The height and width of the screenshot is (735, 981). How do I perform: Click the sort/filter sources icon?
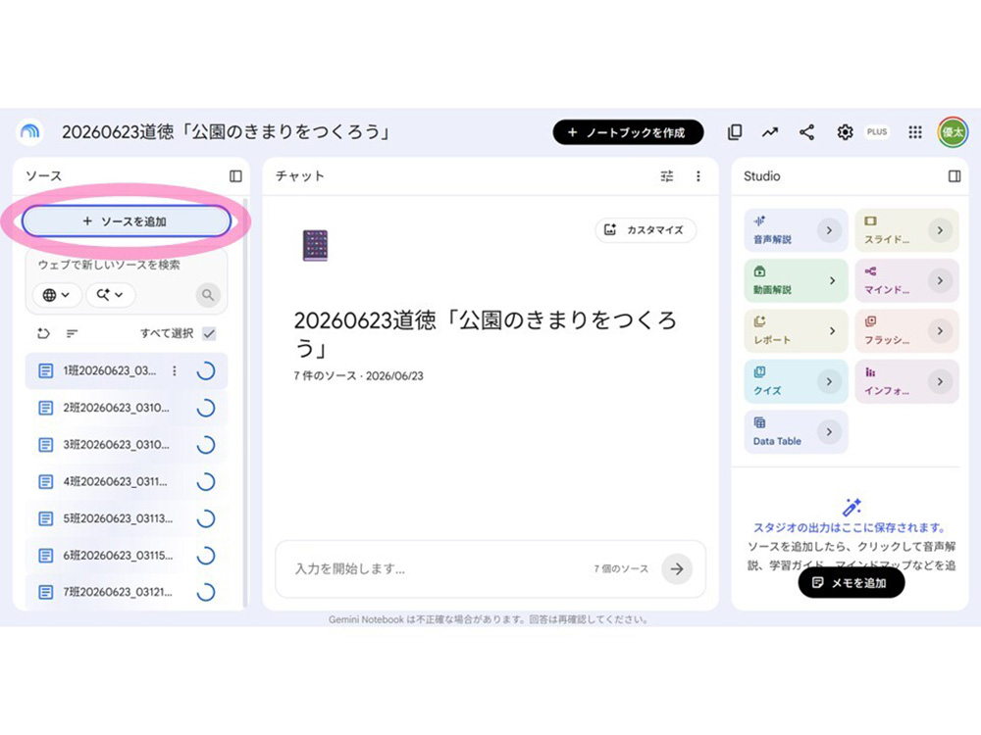pos(72,333)
